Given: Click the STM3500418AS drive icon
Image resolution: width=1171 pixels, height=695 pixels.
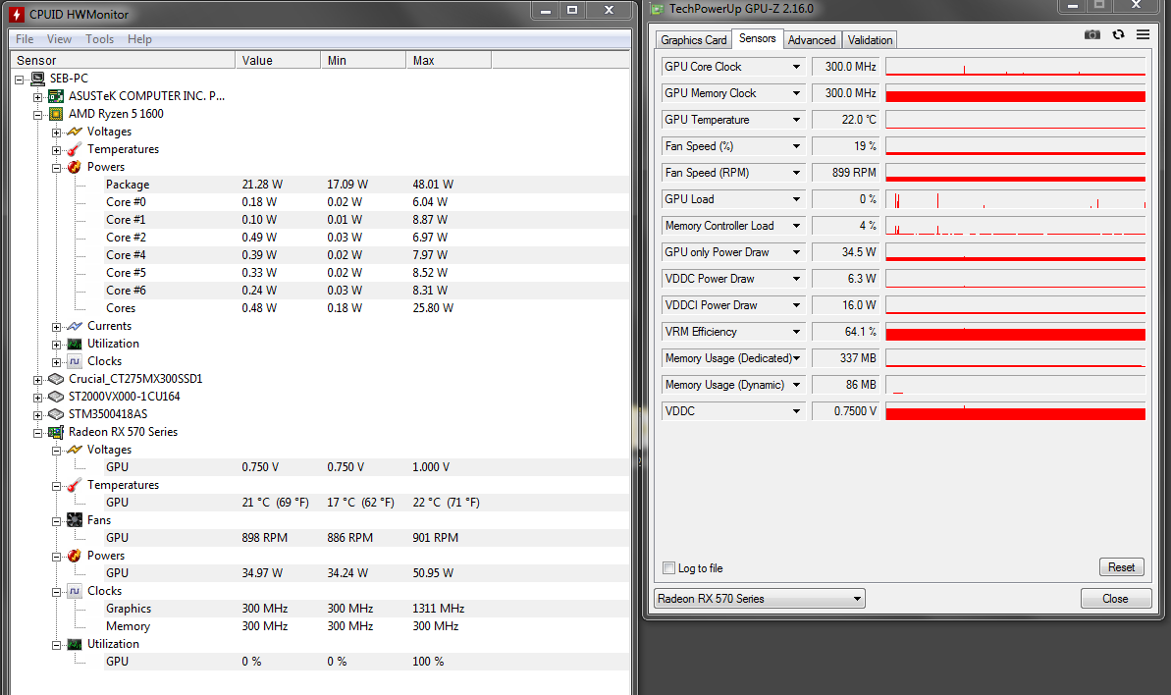Looking at the screenshot, I should [56, 414].
